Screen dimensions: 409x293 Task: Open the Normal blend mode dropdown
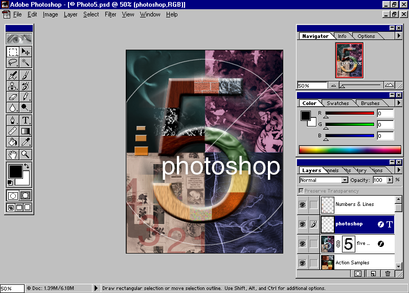[345, 180]
